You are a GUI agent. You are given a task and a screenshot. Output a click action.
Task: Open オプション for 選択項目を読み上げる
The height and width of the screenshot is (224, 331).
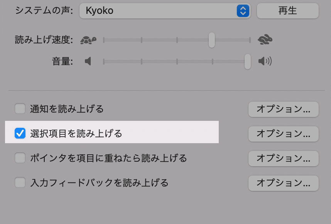[283, 134]
